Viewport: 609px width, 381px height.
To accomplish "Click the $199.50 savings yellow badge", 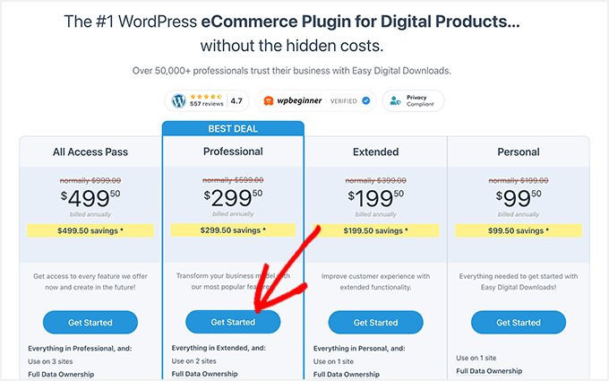I will point(375,230).
